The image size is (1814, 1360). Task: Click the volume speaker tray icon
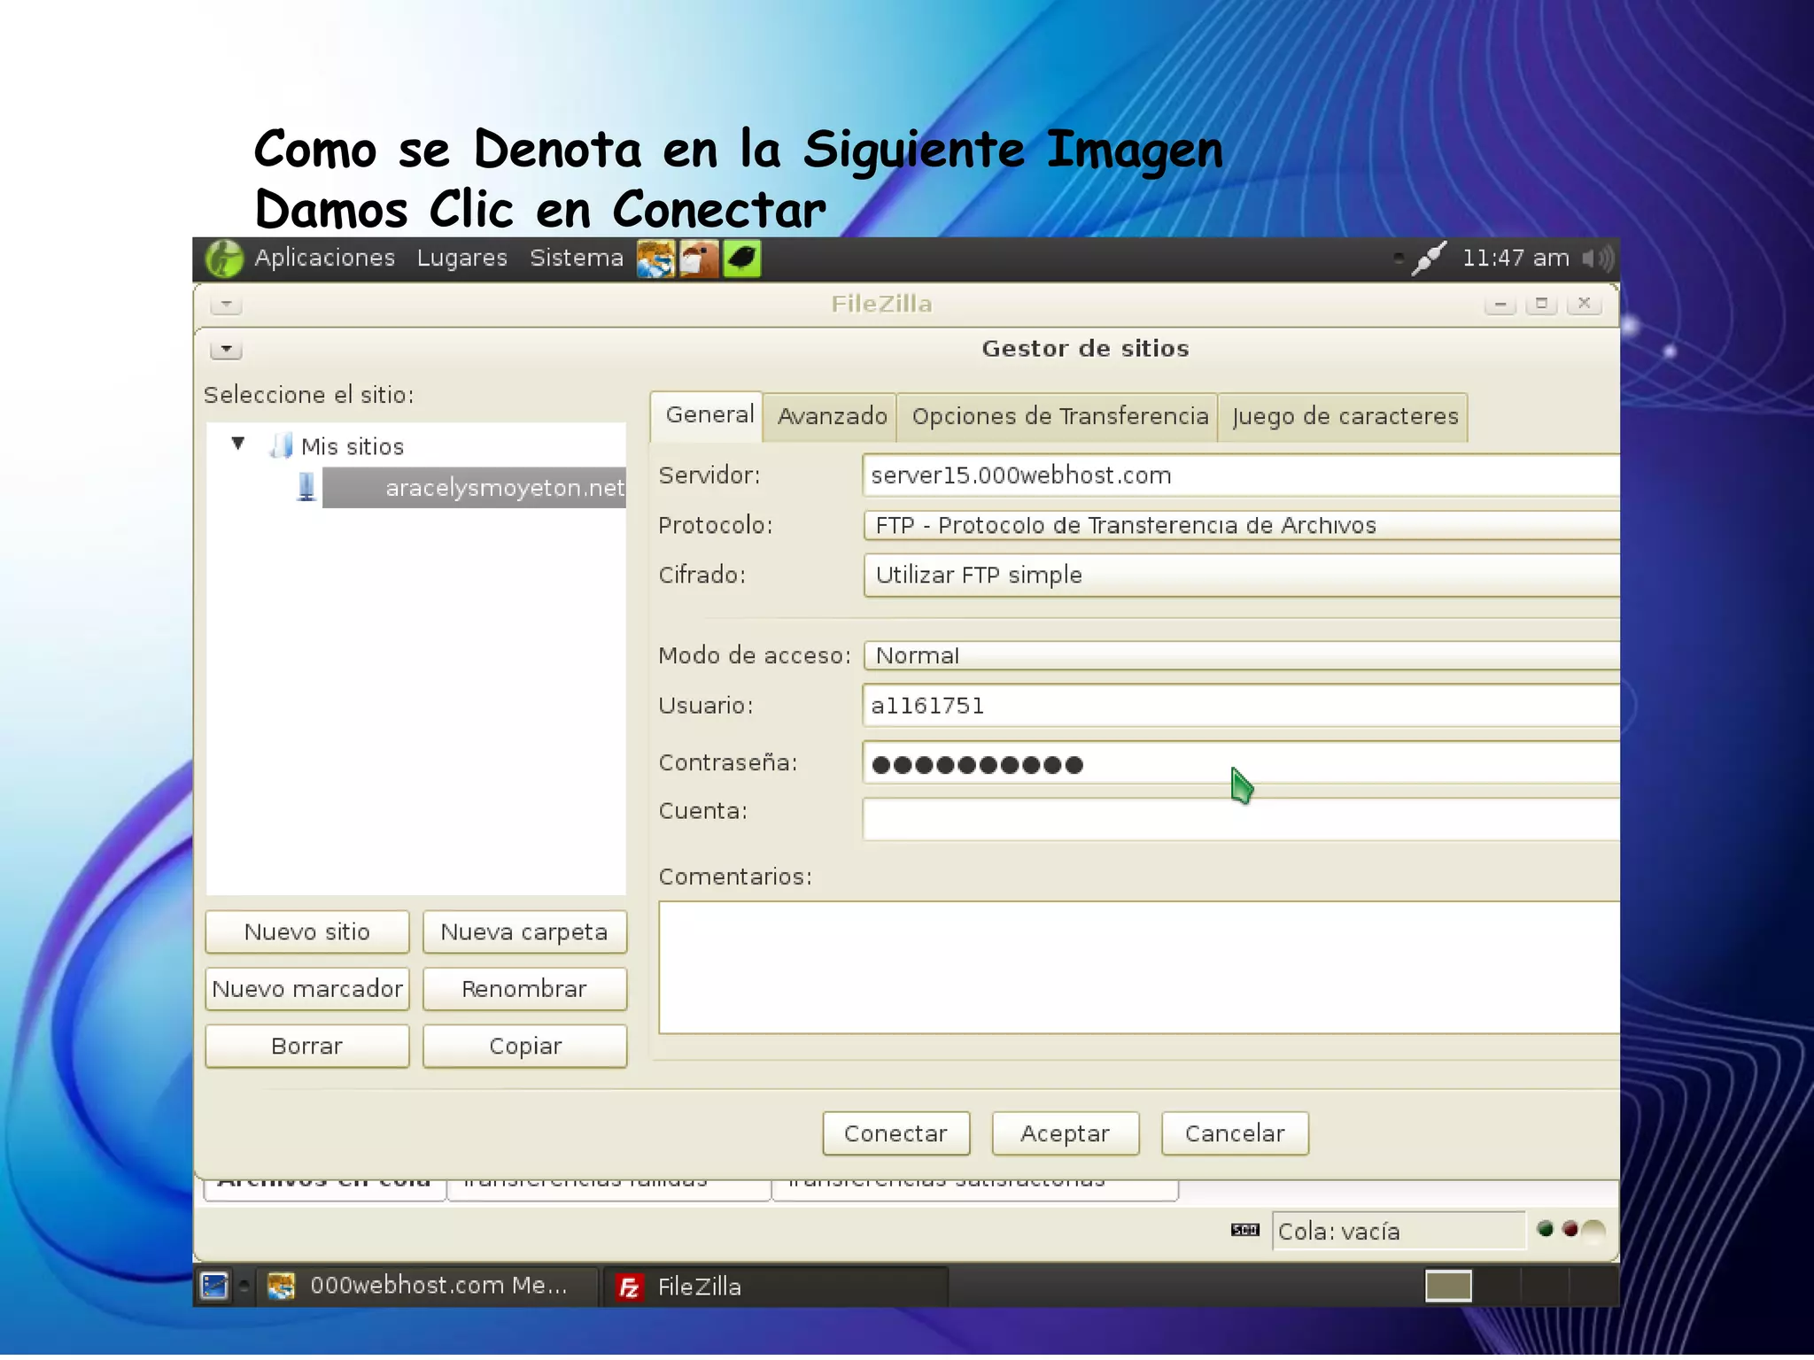coord(1598,259)
